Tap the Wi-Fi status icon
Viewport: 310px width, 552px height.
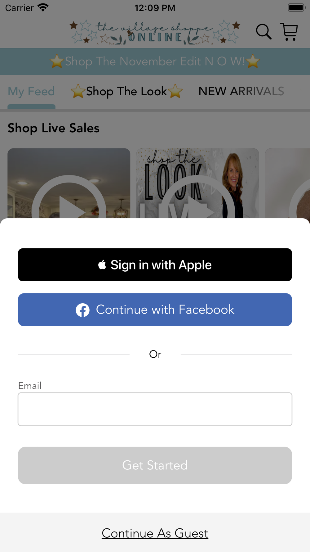43,7
